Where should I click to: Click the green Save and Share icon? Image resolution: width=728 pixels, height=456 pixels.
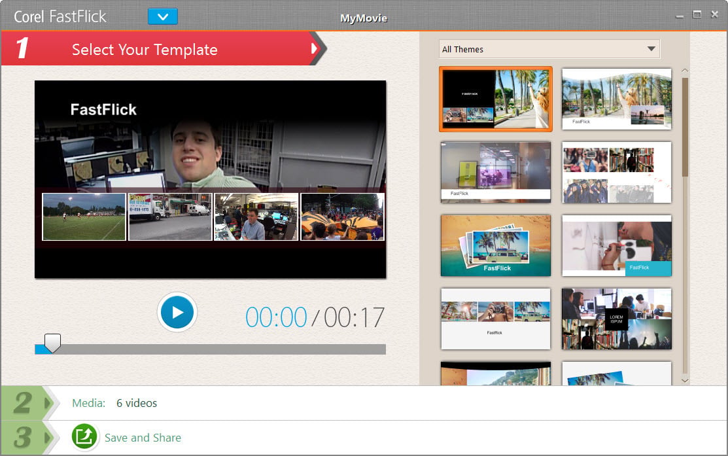(x=84, y=437)
